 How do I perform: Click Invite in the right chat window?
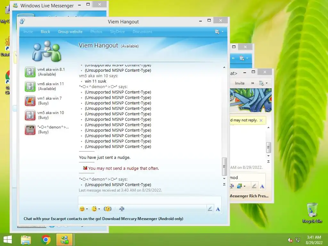[240, 83]
